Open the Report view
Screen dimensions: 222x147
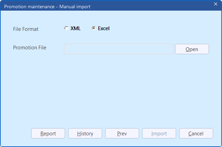pos(48,134)
